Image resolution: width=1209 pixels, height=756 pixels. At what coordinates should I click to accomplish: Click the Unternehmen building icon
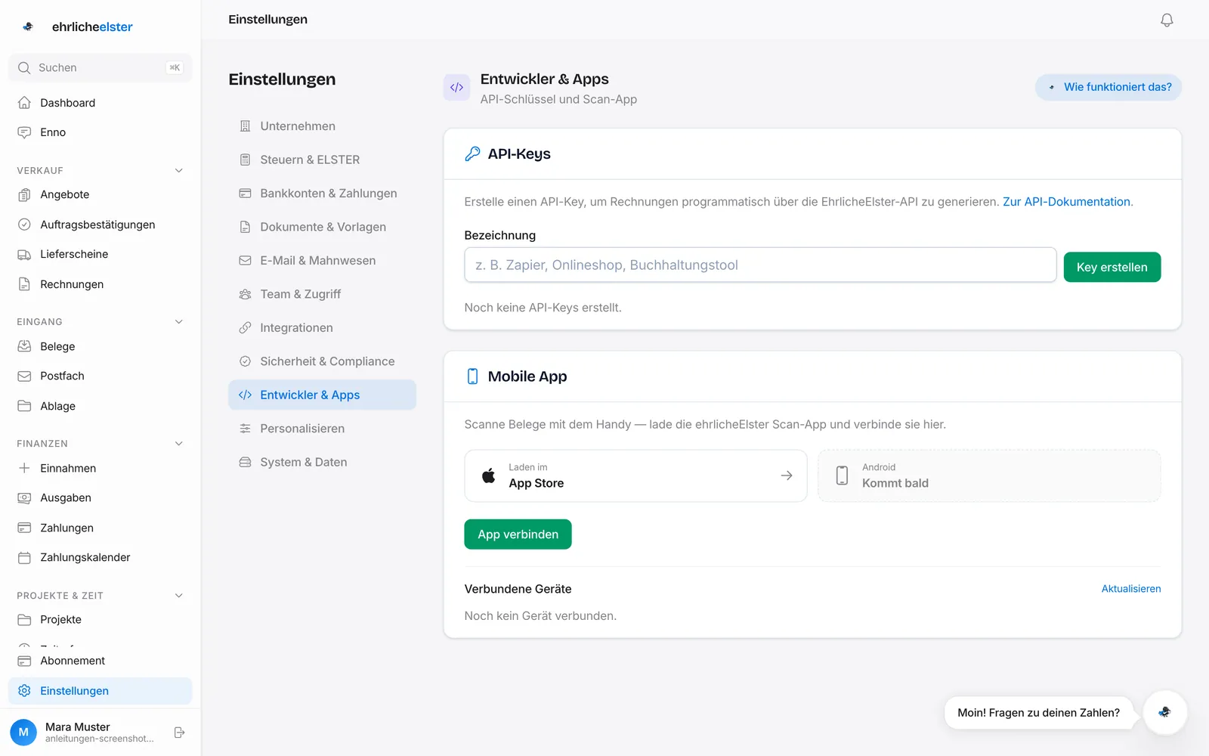(x=245, y=126)
